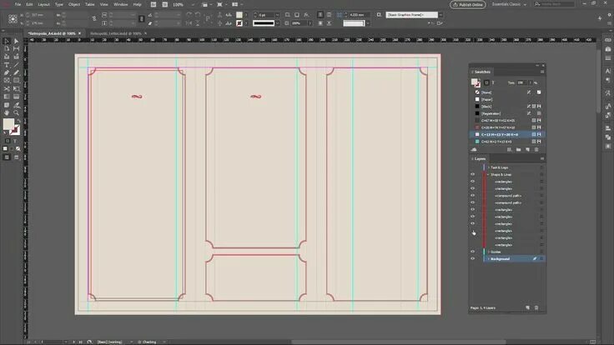
Task: Select the Free Transform tool
Action: point(16,89)
